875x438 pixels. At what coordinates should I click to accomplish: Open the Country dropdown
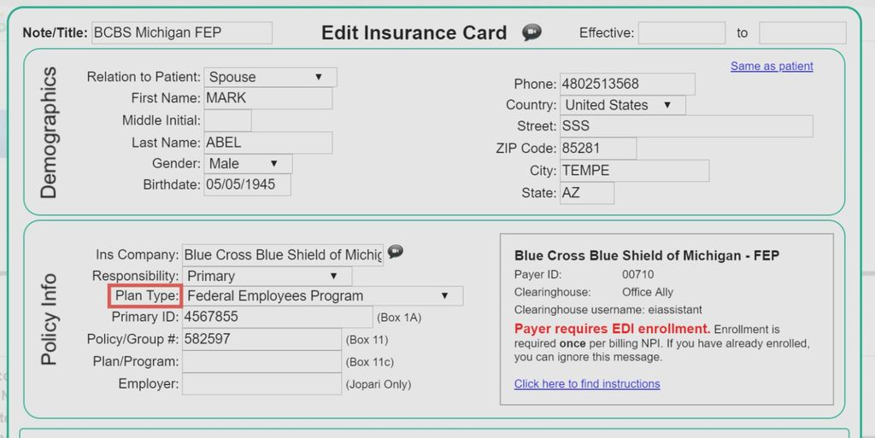tap(623, 105)
